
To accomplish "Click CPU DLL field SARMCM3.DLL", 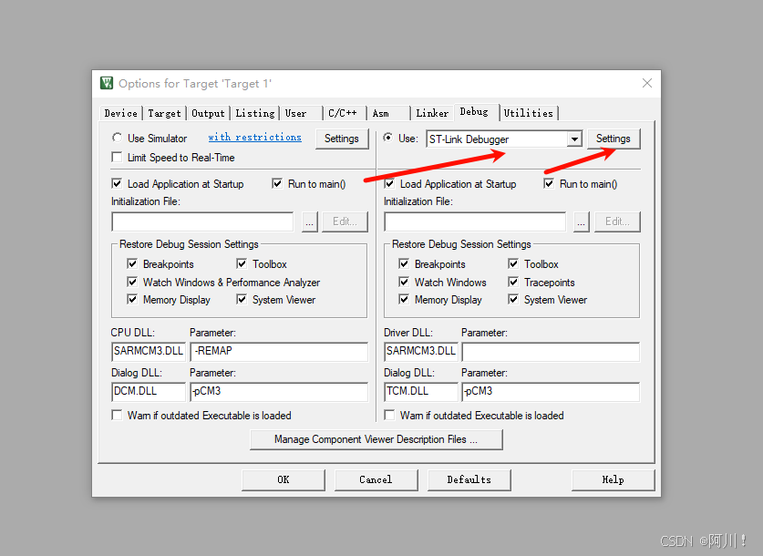I will [149, 352].
